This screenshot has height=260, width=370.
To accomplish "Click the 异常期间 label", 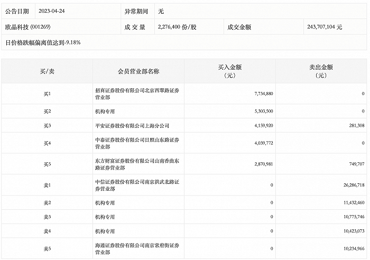I will (x=136, y=11).
